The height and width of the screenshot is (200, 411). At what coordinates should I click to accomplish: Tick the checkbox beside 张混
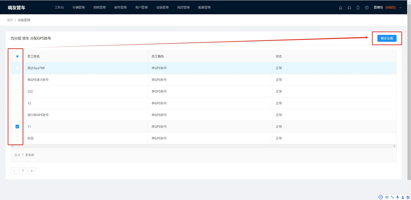click(17, 138)
